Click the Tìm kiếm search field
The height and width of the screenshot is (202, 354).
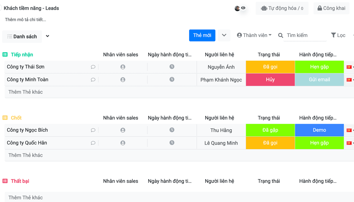[x=305, y=35]
